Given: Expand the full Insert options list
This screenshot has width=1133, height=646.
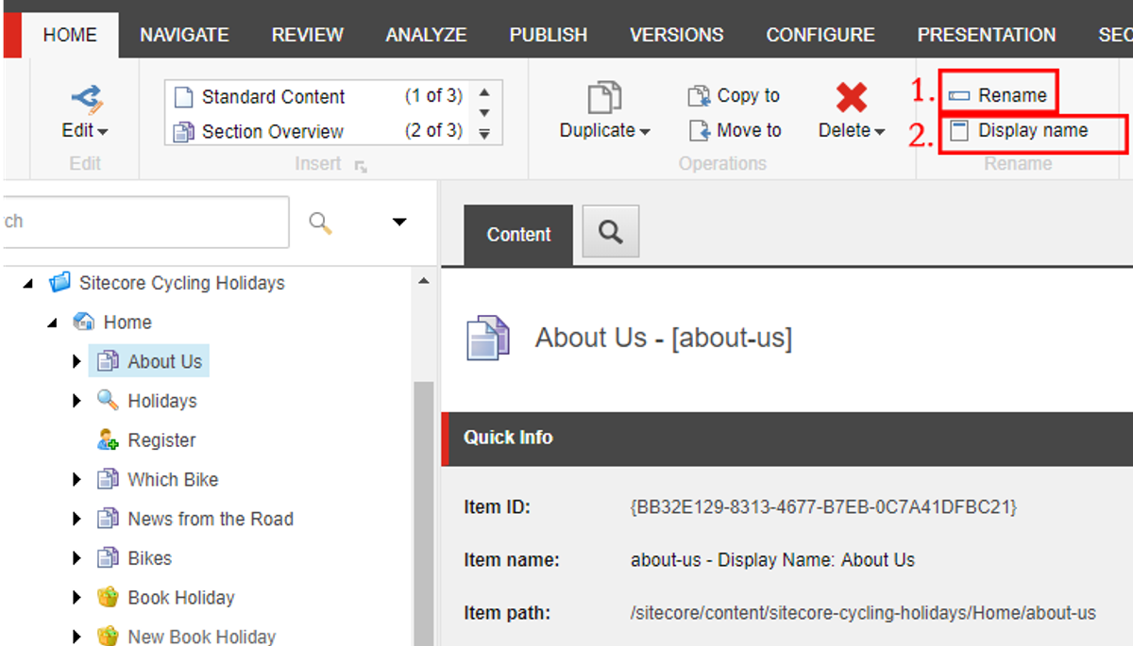Looking at the screenshot, I should pyautogui.click(x=484, y=134).
